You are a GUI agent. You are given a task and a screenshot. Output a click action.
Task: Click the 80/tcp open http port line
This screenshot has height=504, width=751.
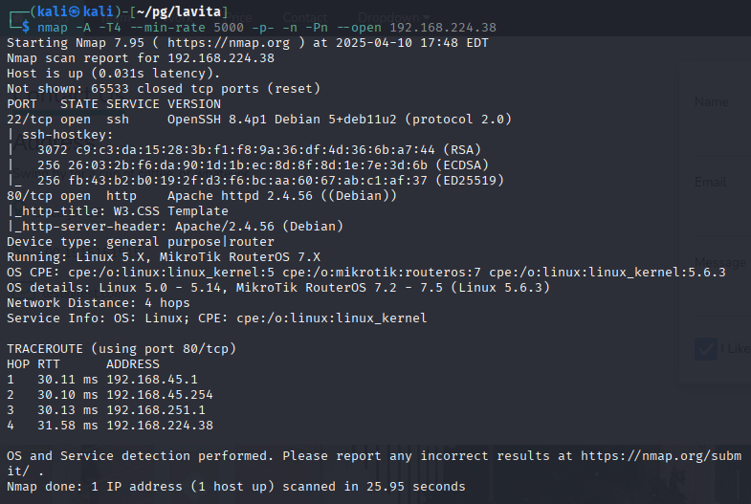click(x=202, y=196)
